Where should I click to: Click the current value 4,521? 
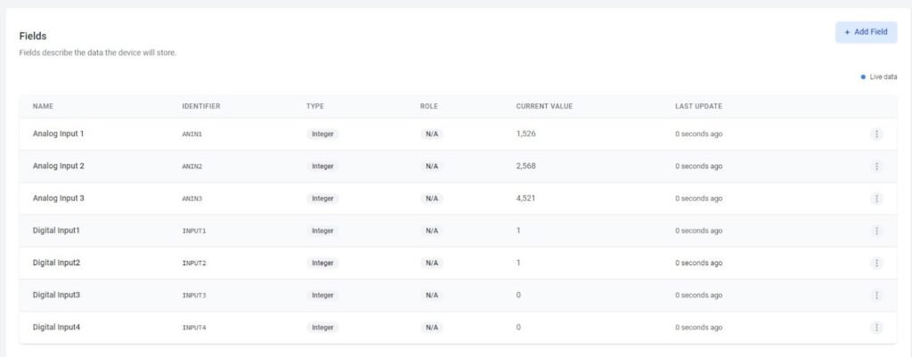525,199
